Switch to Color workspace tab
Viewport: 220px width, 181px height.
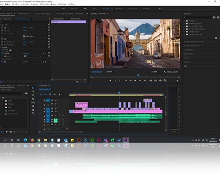click(95, 9)
